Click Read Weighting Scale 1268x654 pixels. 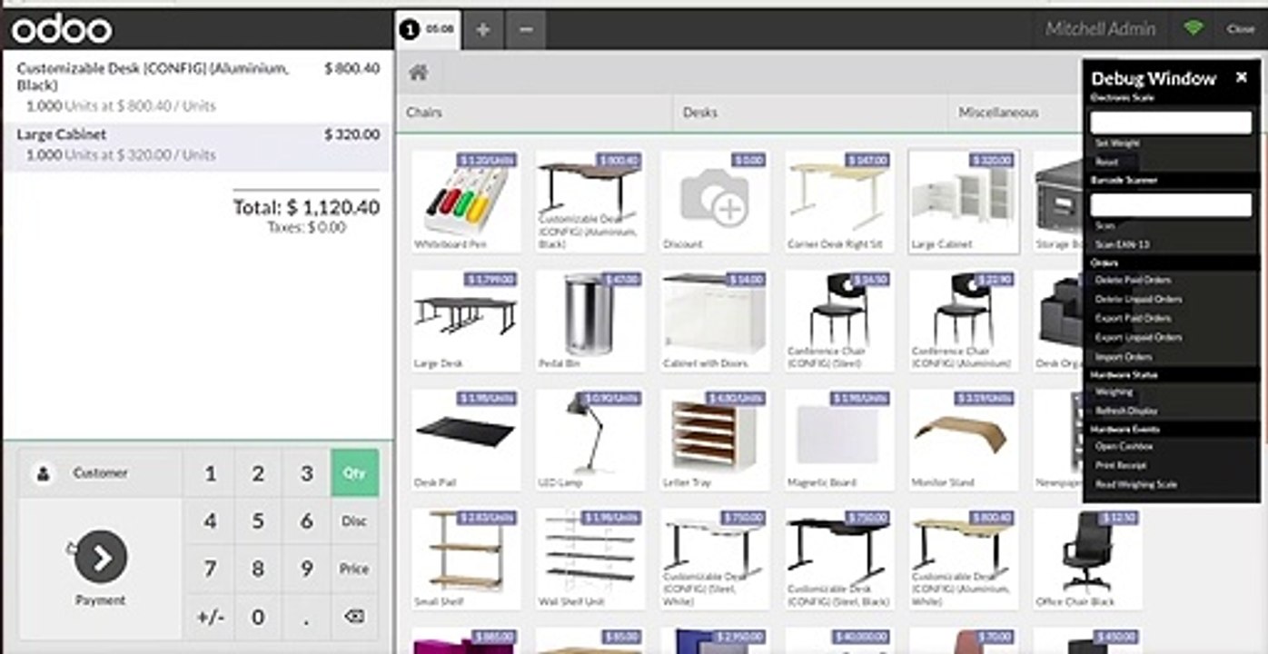(x=1135, y=485)
